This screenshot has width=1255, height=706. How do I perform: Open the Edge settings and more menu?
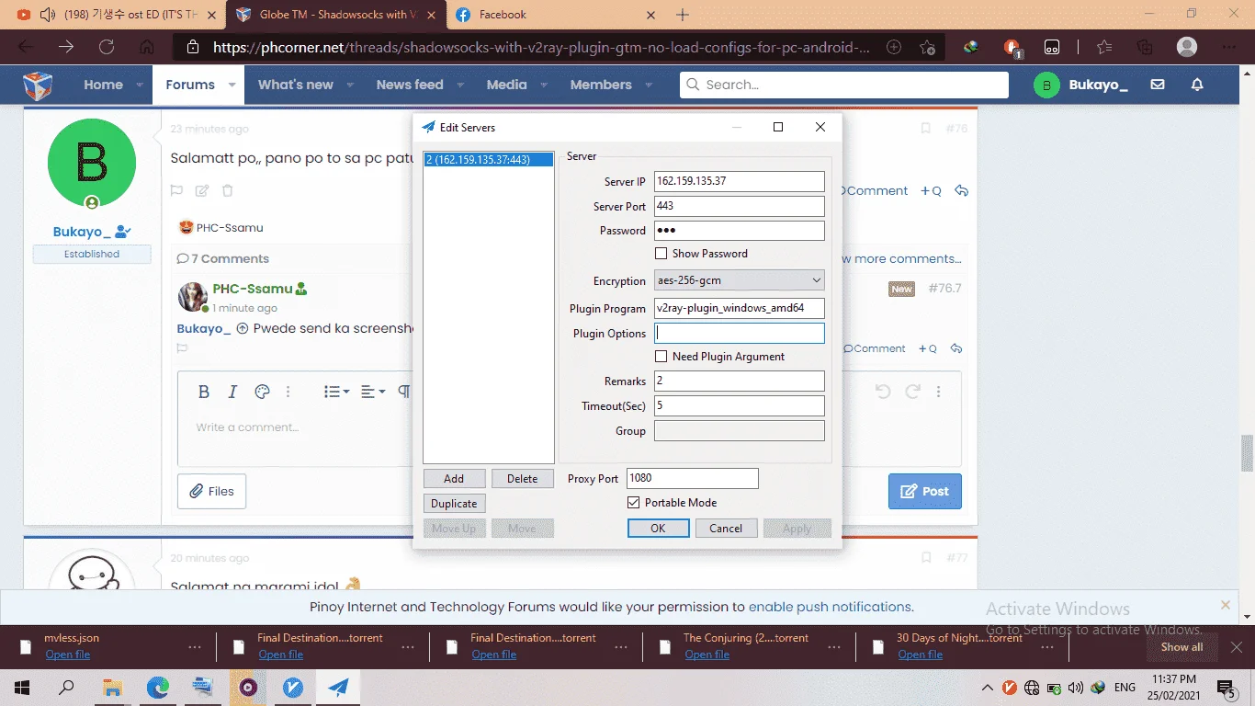(x=1228, y=47)
